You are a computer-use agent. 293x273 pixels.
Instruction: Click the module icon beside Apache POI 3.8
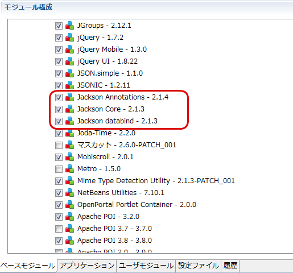[69, 241]
